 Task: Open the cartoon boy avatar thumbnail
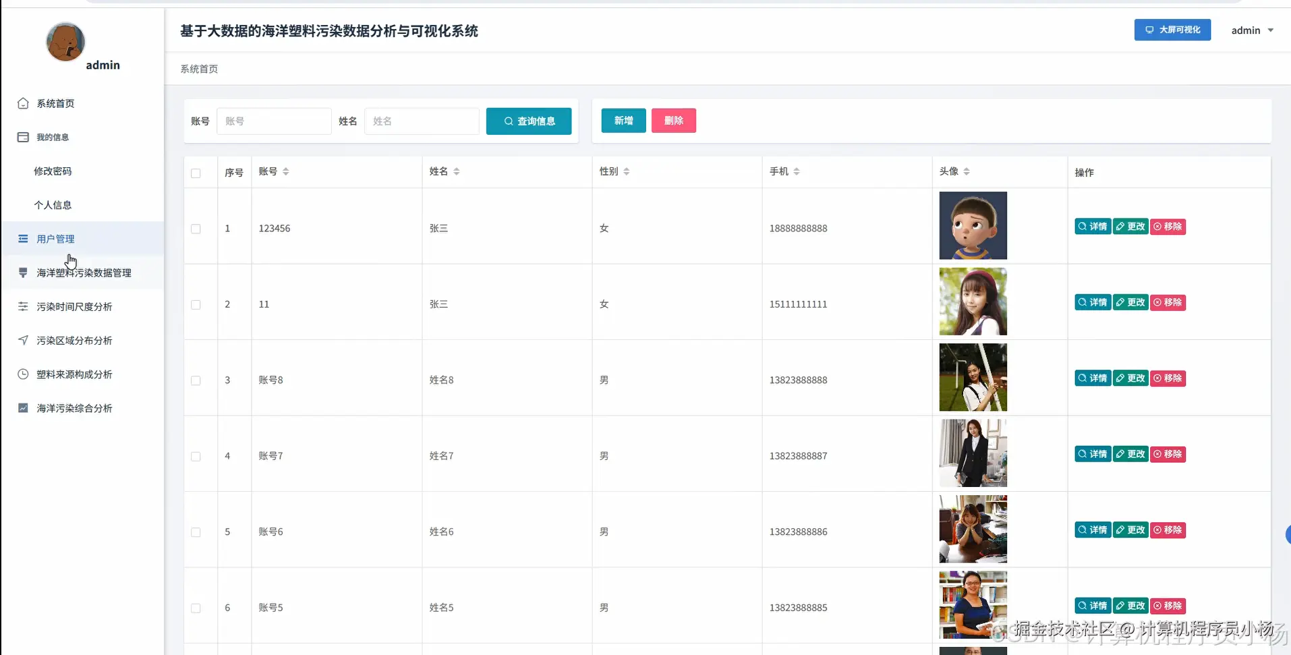click(973, 225)
